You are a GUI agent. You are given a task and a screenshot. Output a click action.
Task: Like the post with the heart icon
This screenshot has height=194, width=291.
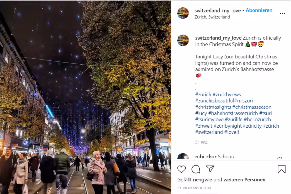181,169
